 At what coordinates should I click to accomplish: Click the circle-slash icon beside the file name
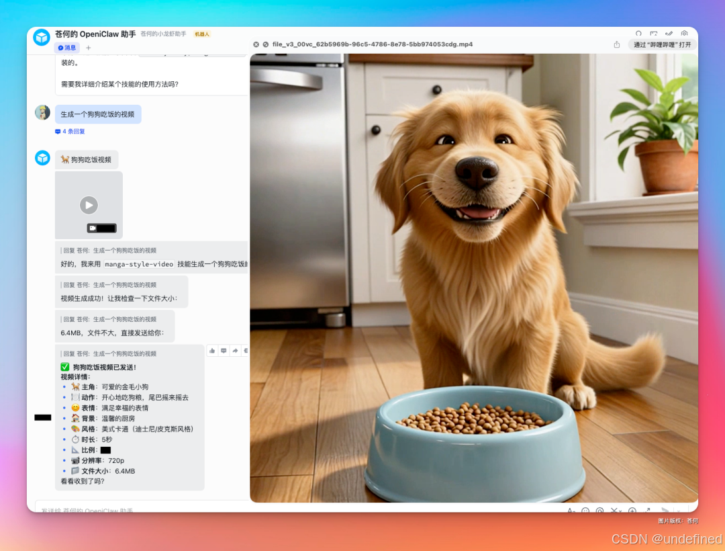coord(266,44)
